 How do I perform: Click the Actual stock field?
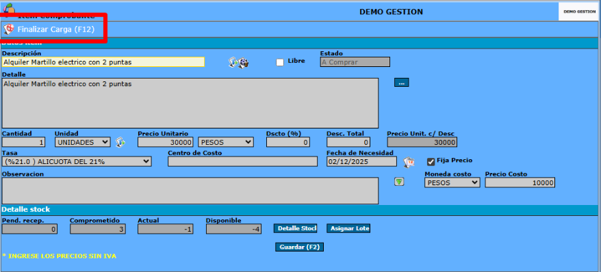tap(166, 229)
